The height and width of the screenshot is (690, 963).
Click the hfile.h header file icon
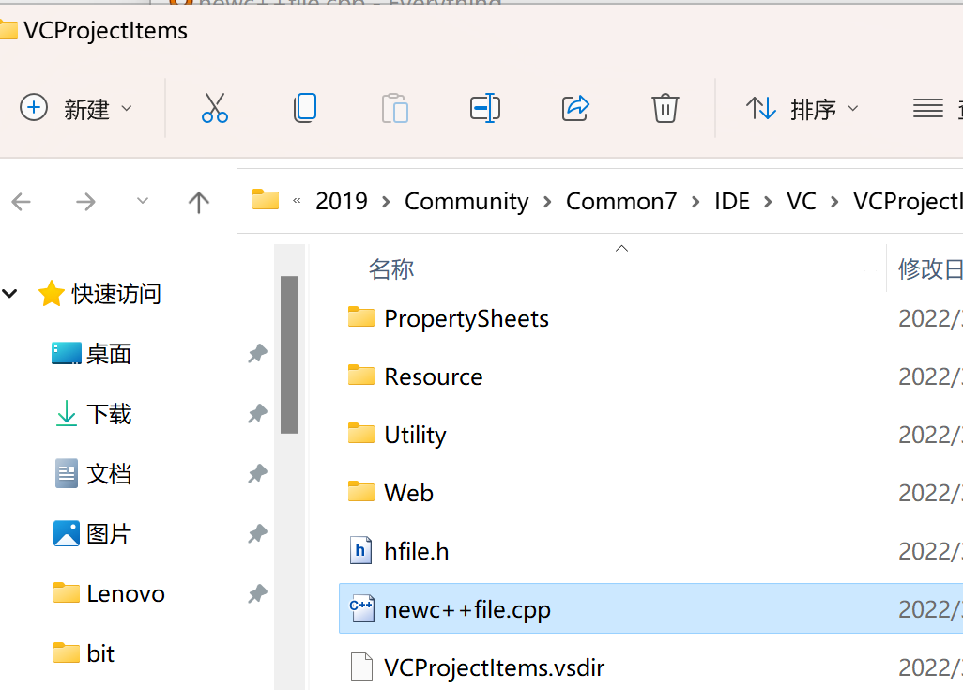[361, 550]
